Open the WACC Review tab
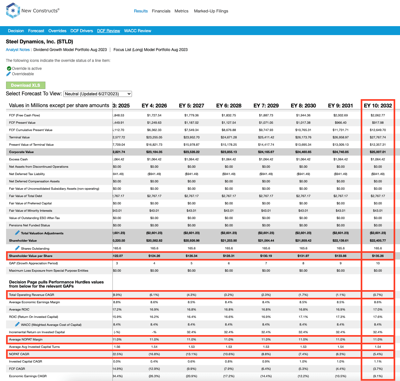 click(x=138, y=31)
